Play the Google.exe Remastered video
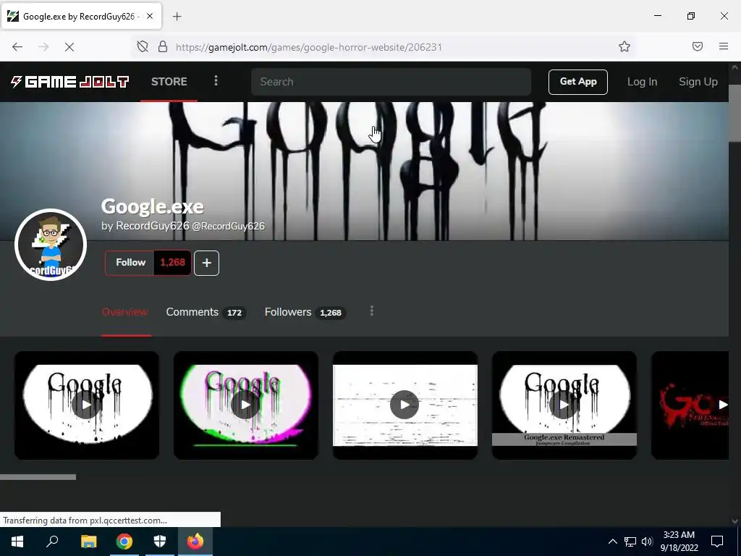741x556 pixels. pyautogui.click(x=564, y=405)
